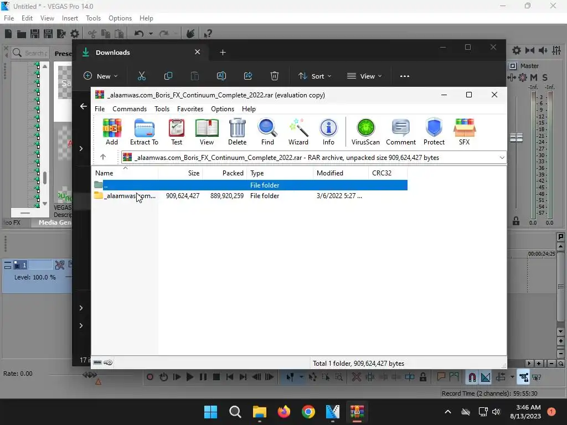
Task: Go up one folder level in WinRAR
Action: tap(103, 157)
